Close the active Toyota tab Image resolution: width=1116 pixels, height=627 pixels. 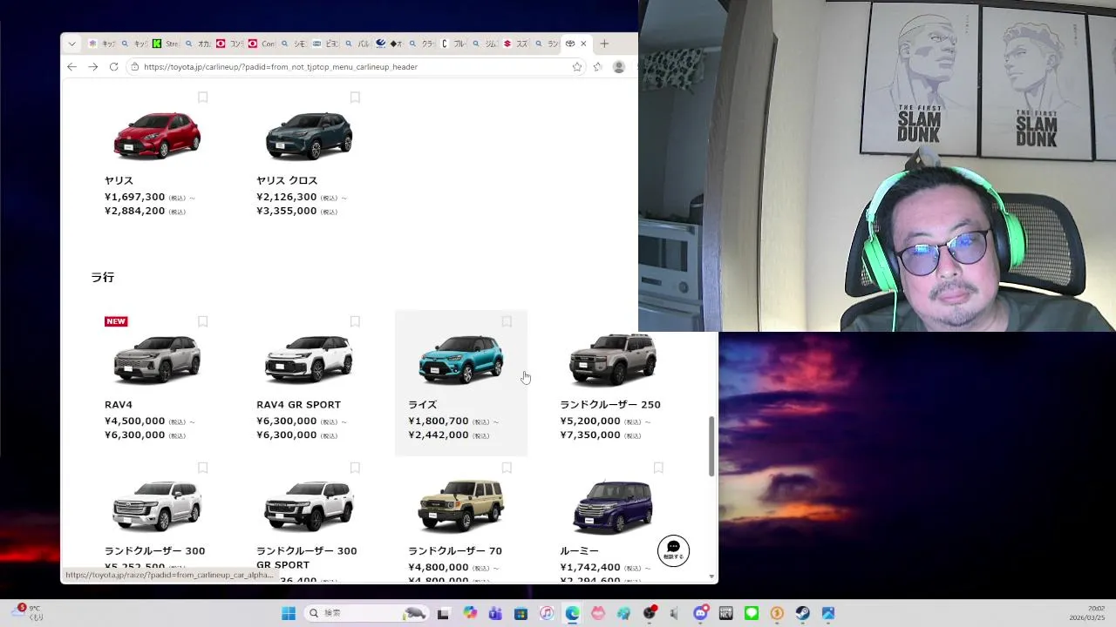(x=583, y=44)
